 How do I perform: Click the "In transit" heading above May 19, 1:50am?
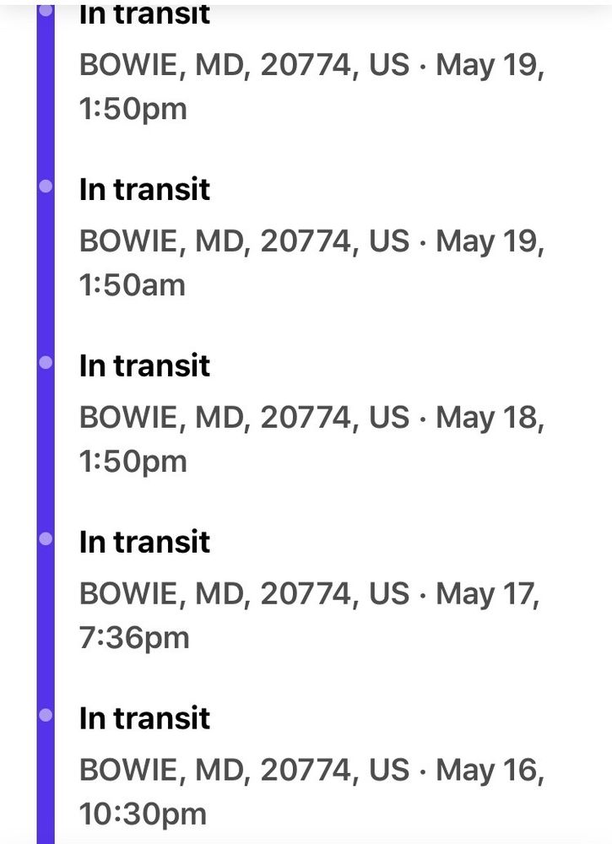point(144,190)
